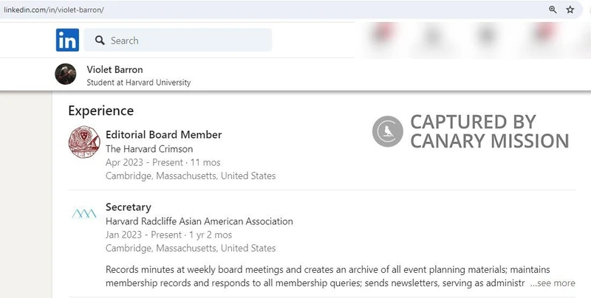
Task: Open the Secretary position title
Action: pos(129,207)
